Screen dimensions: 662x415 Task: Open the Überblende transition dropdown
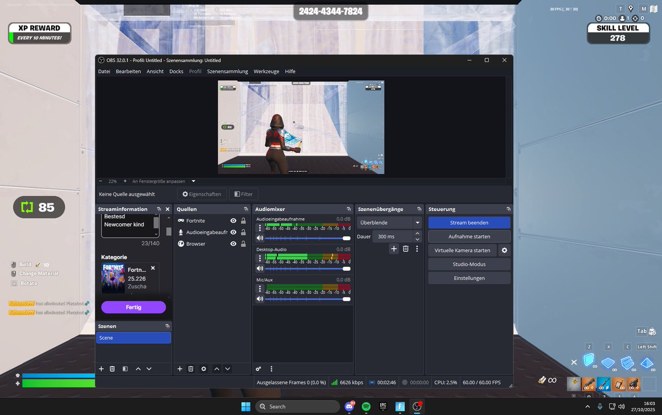tap(389, 223)
